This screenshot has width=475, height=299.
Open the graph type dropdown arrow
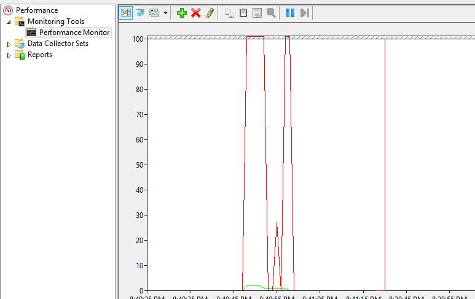click(x=165, y=13)
